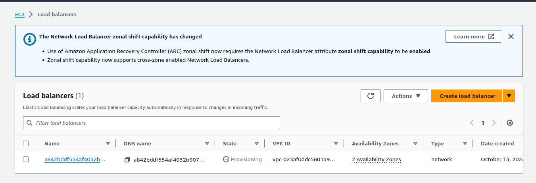Sort by the State column header

pos(230,143)
